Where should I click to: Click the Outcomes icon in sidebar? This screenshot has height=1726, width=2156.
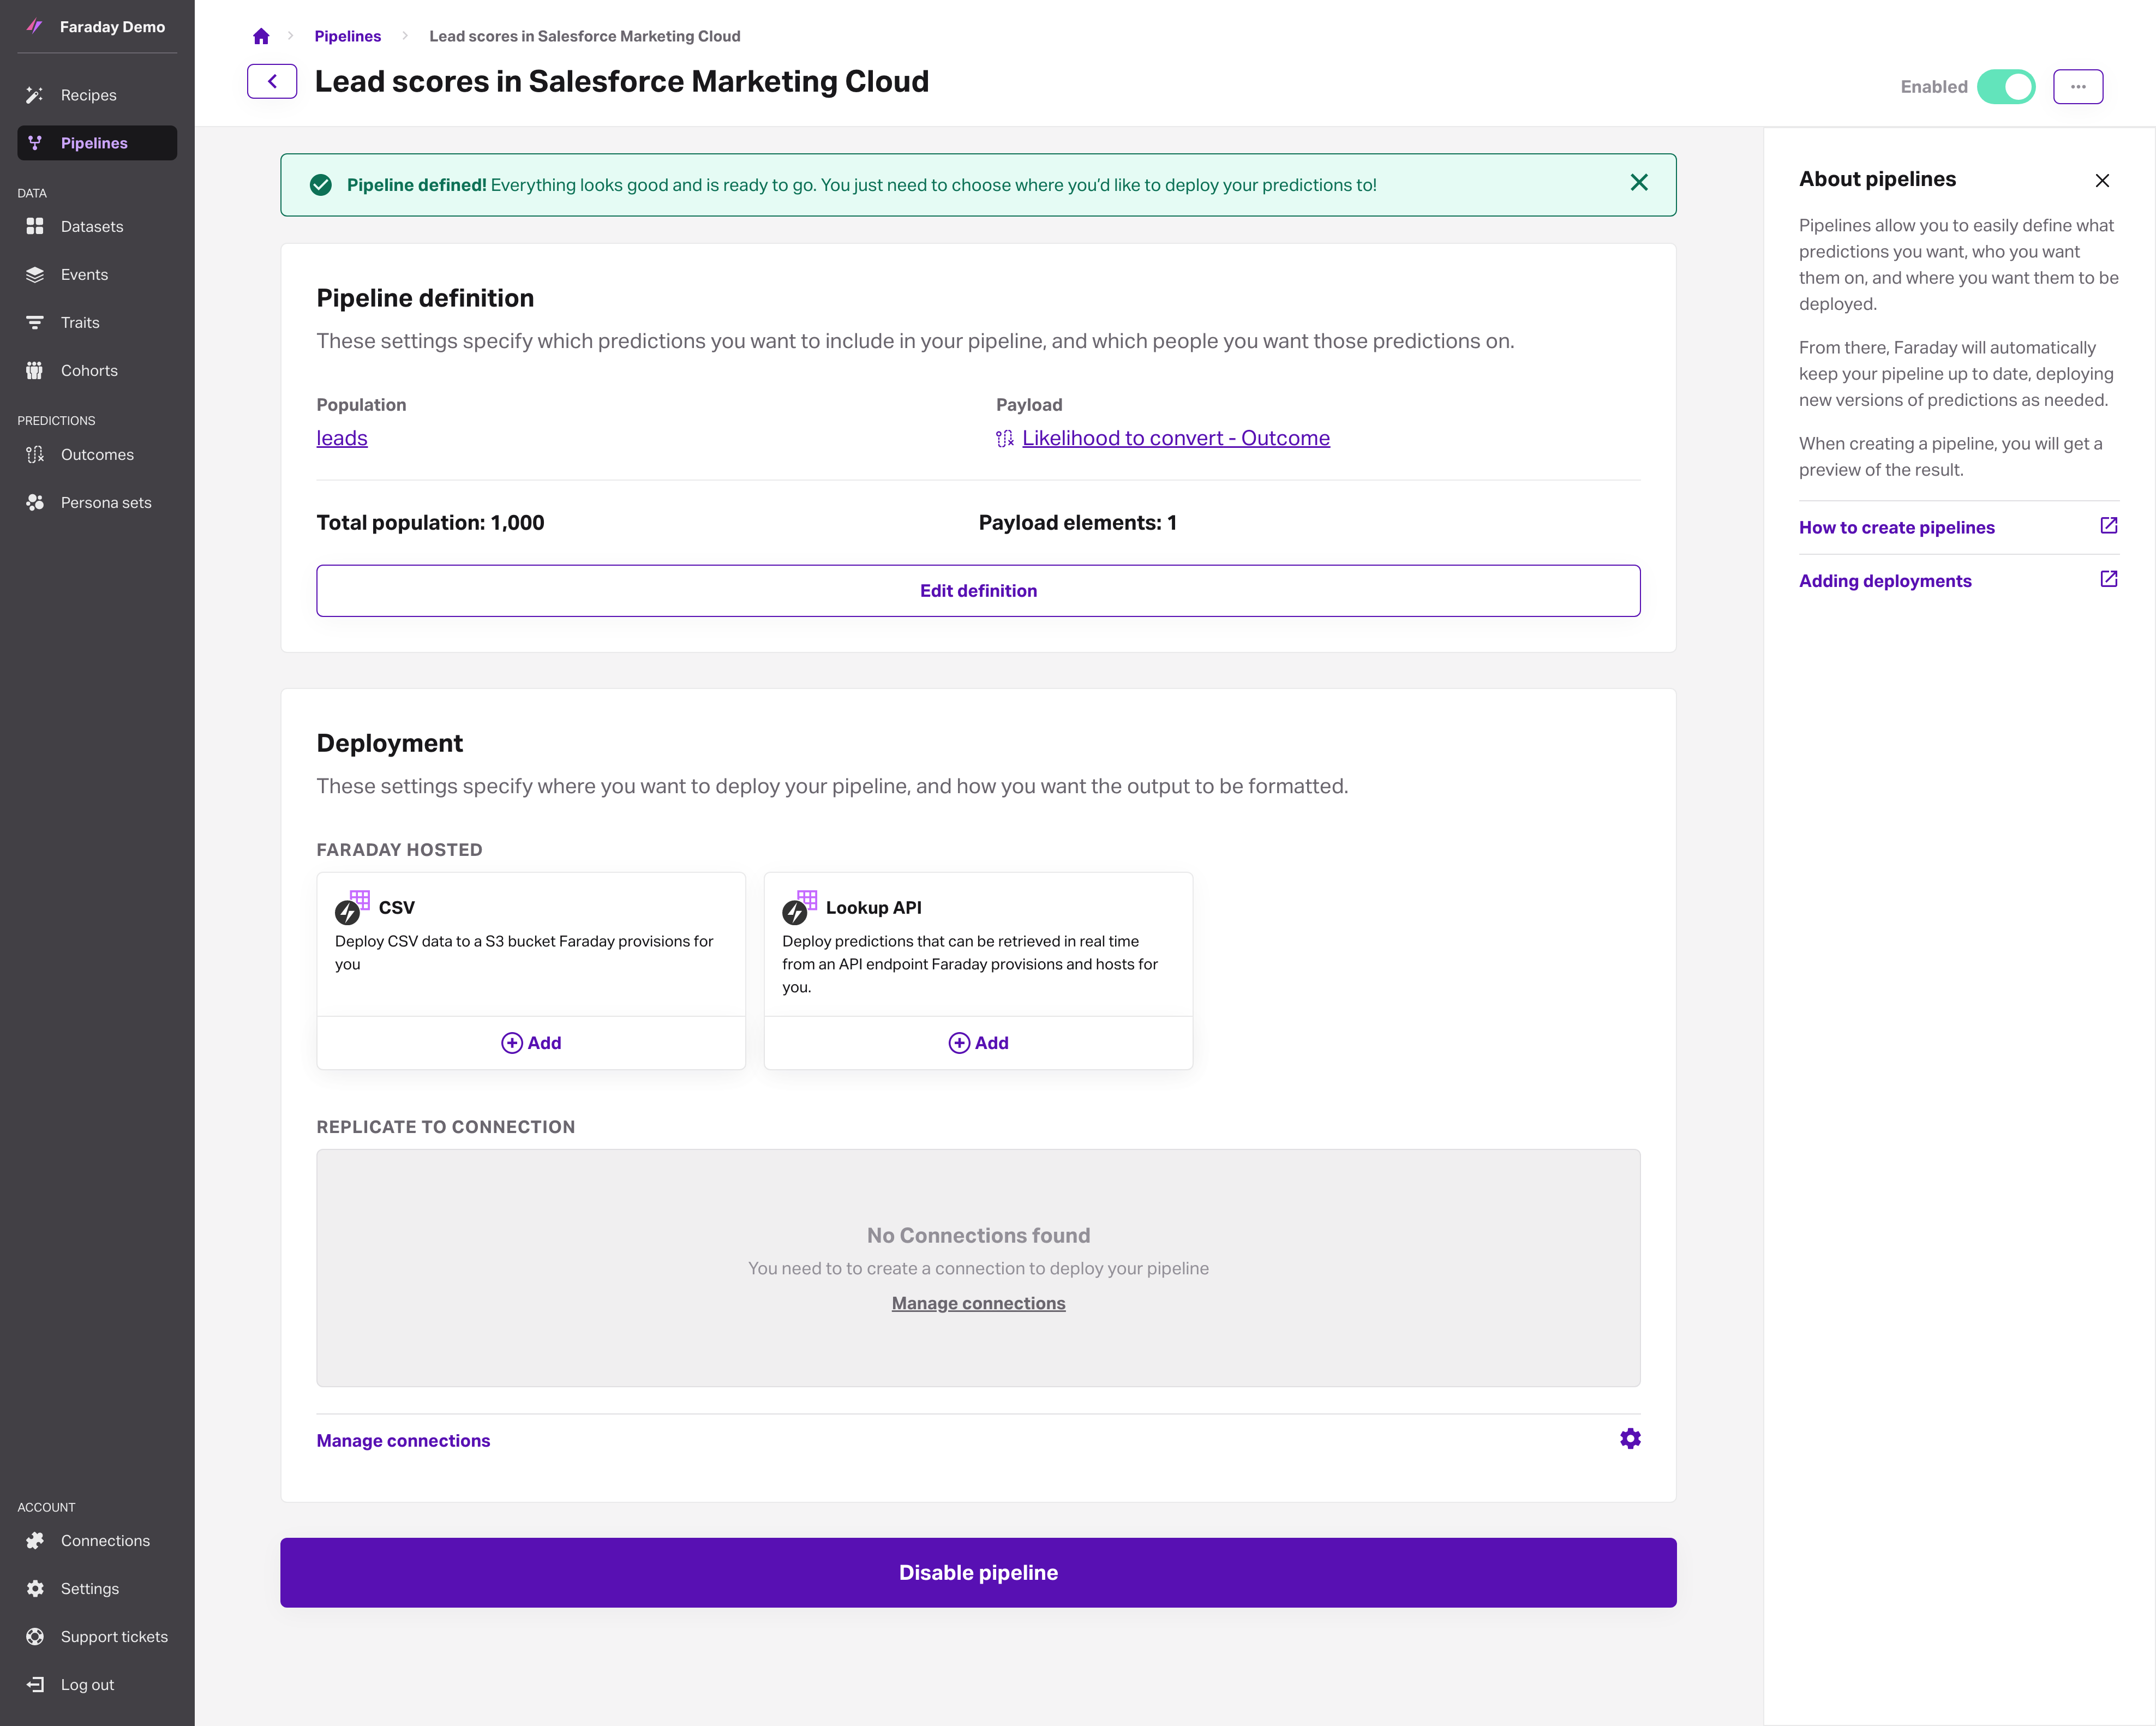pos(35,454)
